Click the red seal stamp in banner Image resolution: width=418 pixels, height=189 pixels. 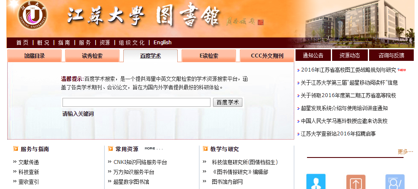[260, 22]
